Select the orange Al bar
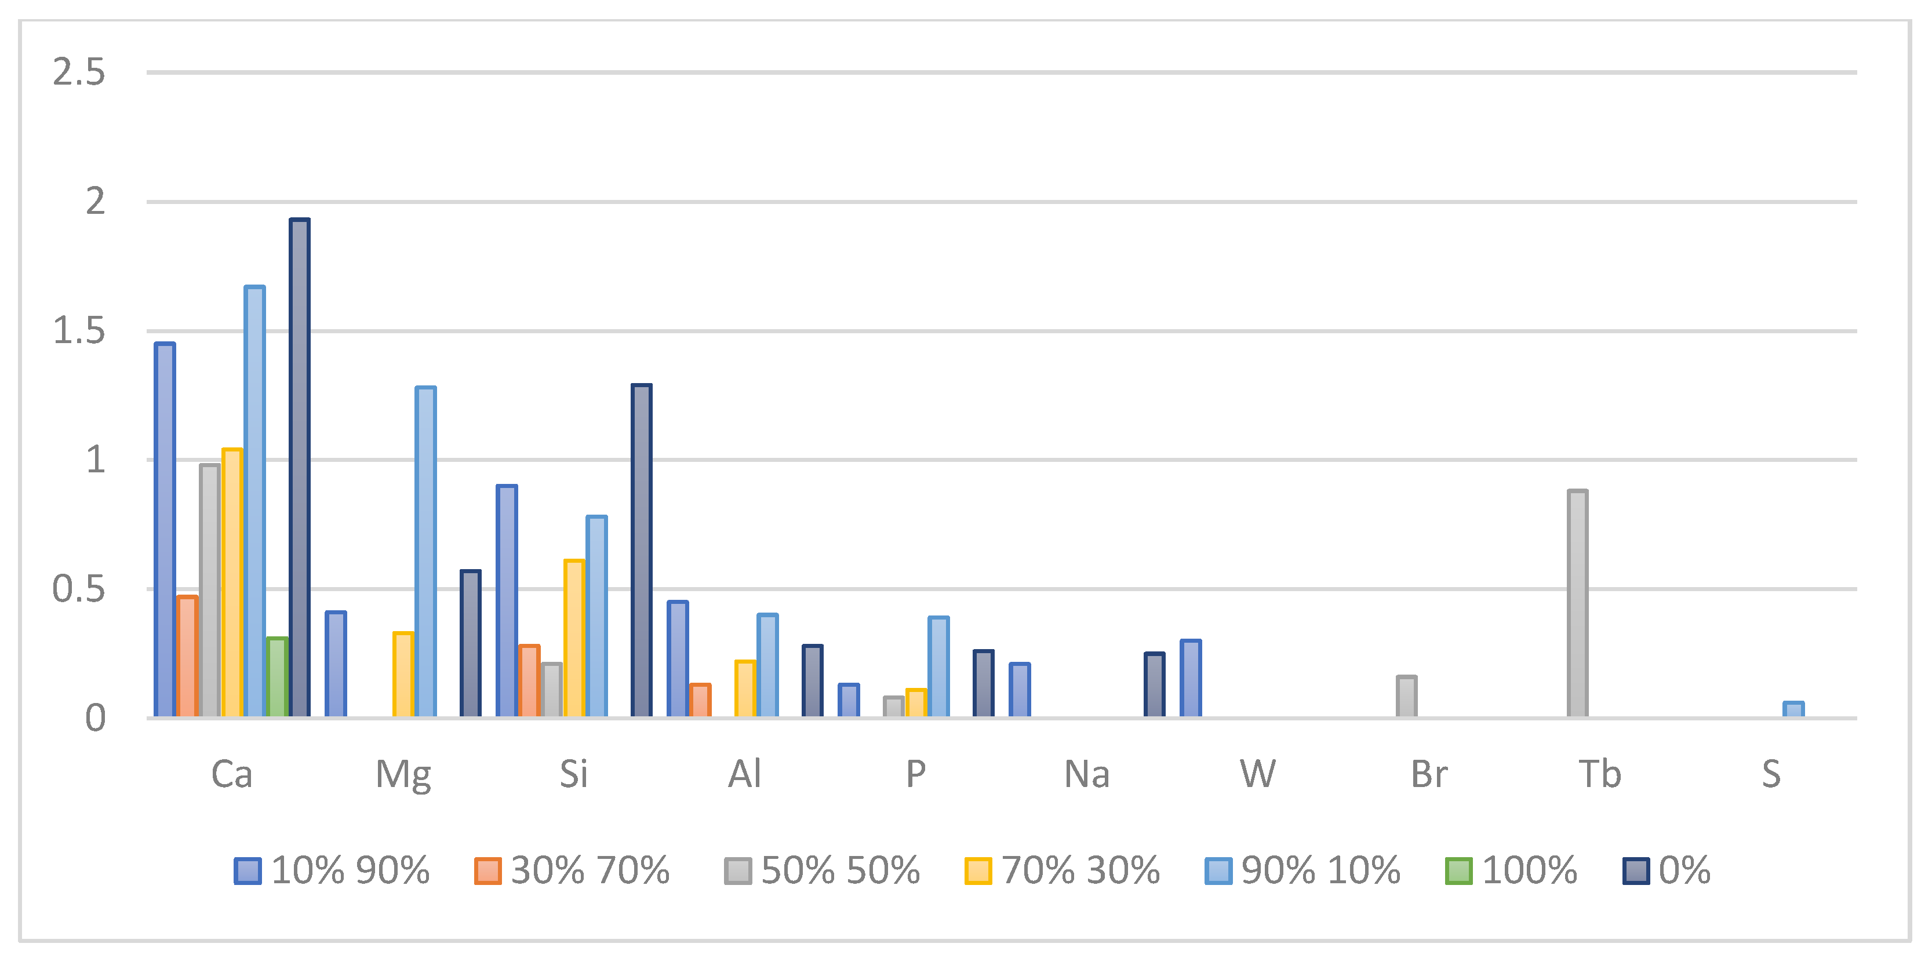Screen dimensions: 1932x958 pyautogui.click(x=700, y=701)
